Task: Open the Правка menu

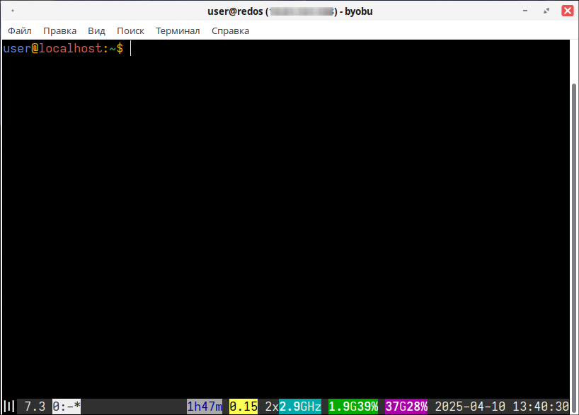Action: (x=60, y=30)
